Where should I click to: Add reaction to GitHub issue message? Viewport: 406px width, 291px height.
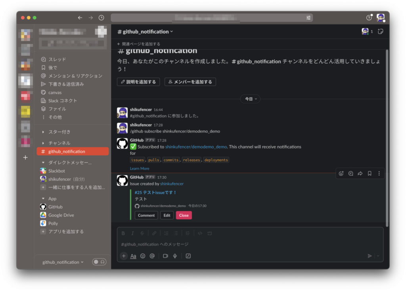tap(341, 174)
